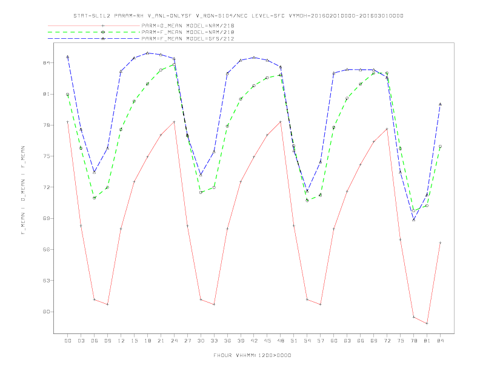The height and width of the screenshot is (371, 480).
Task: Click x-axis tick label 03
Action: click(81, 341)
